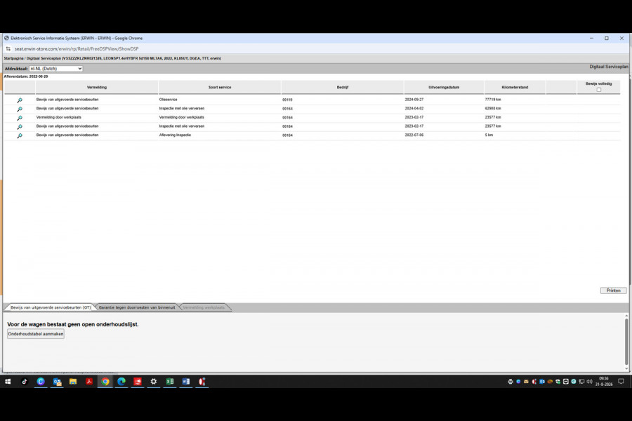Open the Afdruktaal language dropdown
The width and height of the screenshot is (632, 421).
click(x=55, y=69)
